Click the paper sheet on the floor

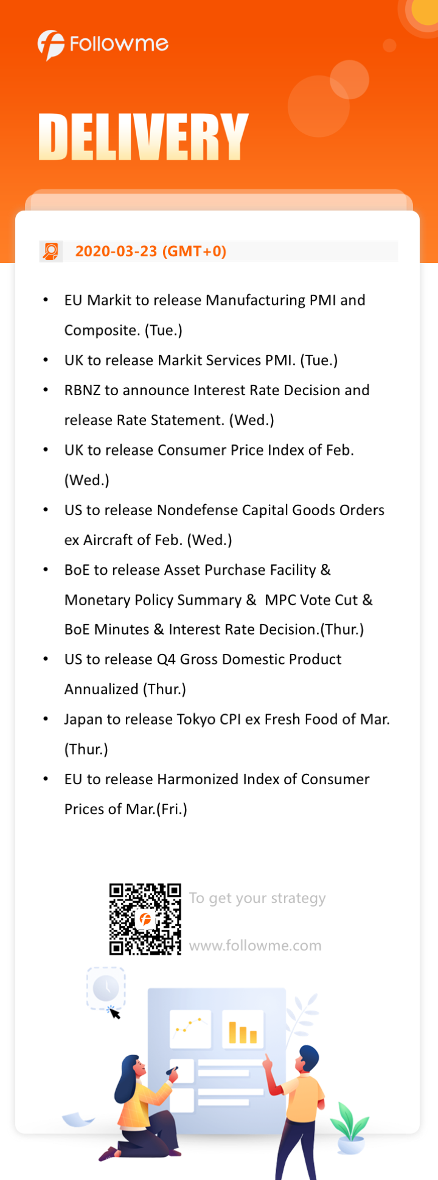79,1119
